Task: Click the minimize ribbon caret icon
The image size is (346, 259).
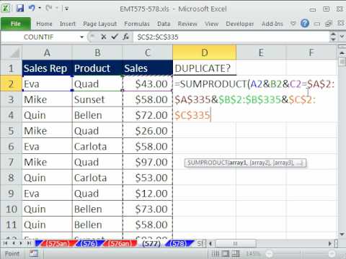Action: (x=293, y=24)
